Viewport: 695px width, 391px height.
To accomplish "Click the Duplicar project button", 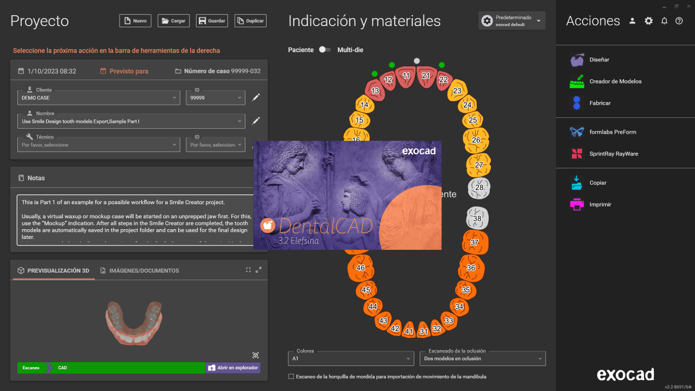I will (x=250, y=21).
